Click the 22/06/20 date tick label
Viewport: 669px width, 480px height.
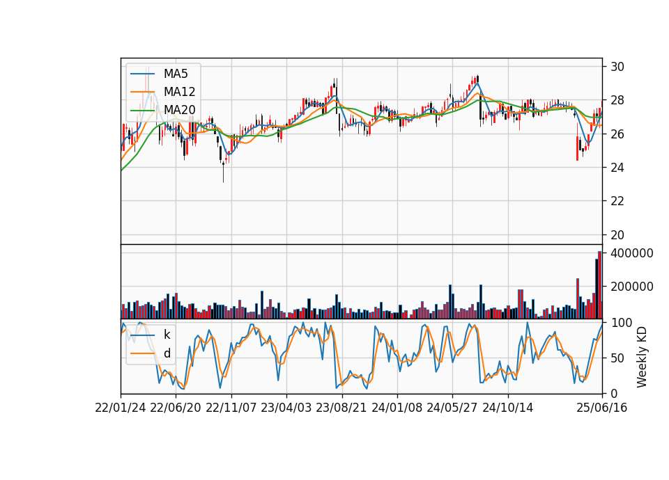pyautogui.click(x=176, y=408)
